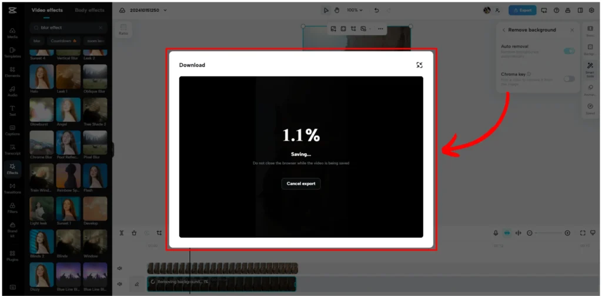Select the Effects sidebar item

tap(12, 169)
